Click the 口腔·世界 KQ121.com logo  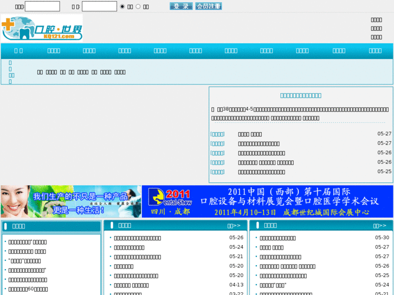pos(42,28)
